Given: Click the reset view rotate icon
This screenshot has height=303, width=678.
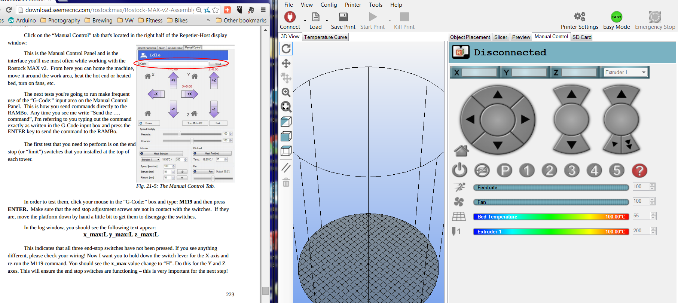Looking at the screenshot, I should 286,49.
